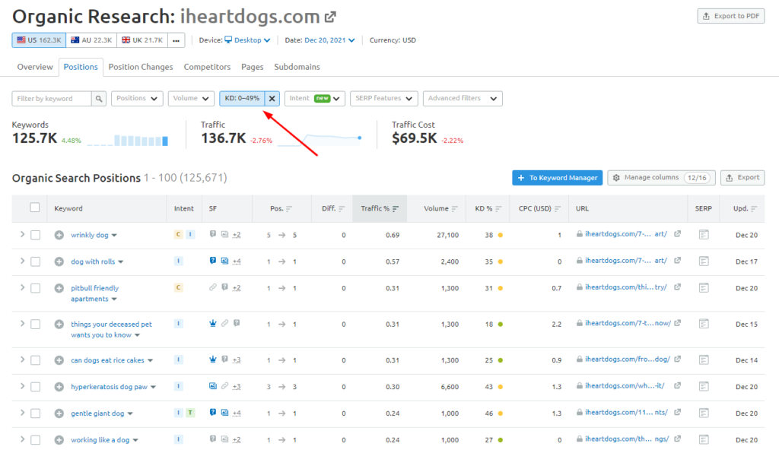Select the AU 22.3K database button
The image size is (779, 453).
[91, 40]
